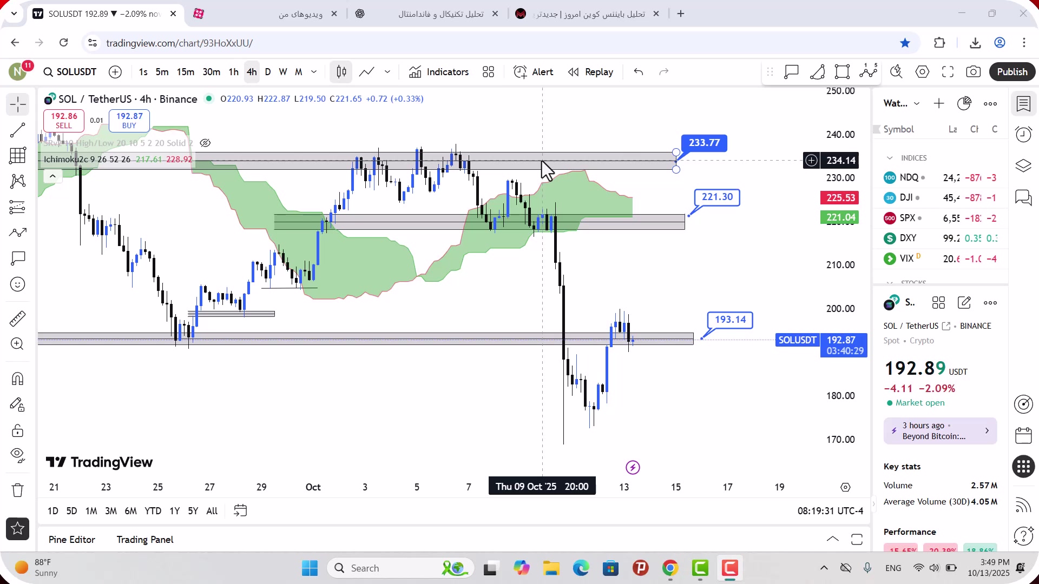
Task: Open indicator templates grid icon
Action: click(488, 72)
